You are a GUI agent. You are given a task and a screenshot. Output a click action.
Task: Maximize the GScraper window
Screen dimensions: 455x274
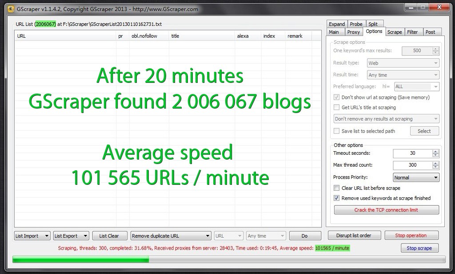point(423,7)
